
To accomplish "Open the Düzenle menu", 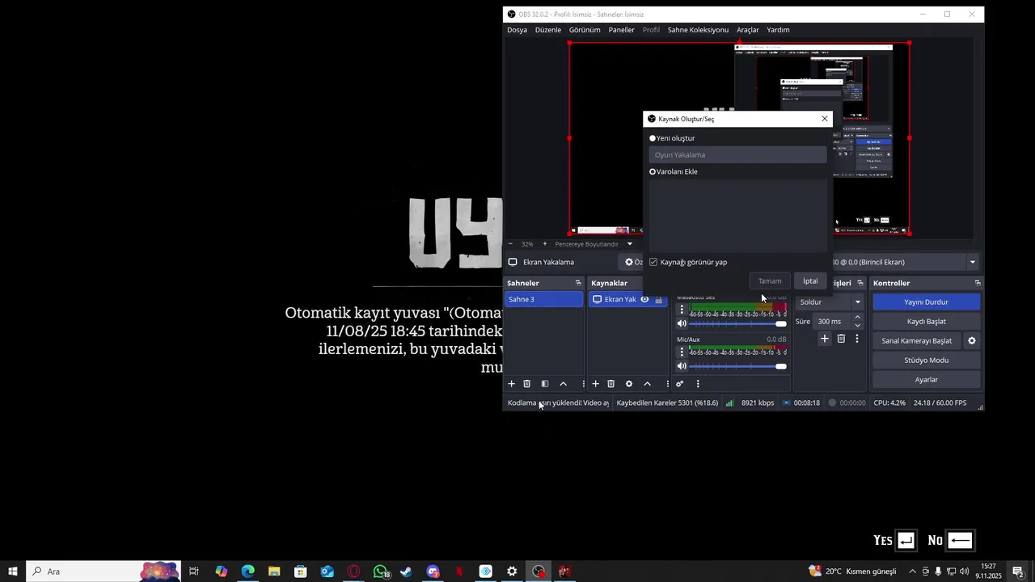I will [x=547, y=30].
